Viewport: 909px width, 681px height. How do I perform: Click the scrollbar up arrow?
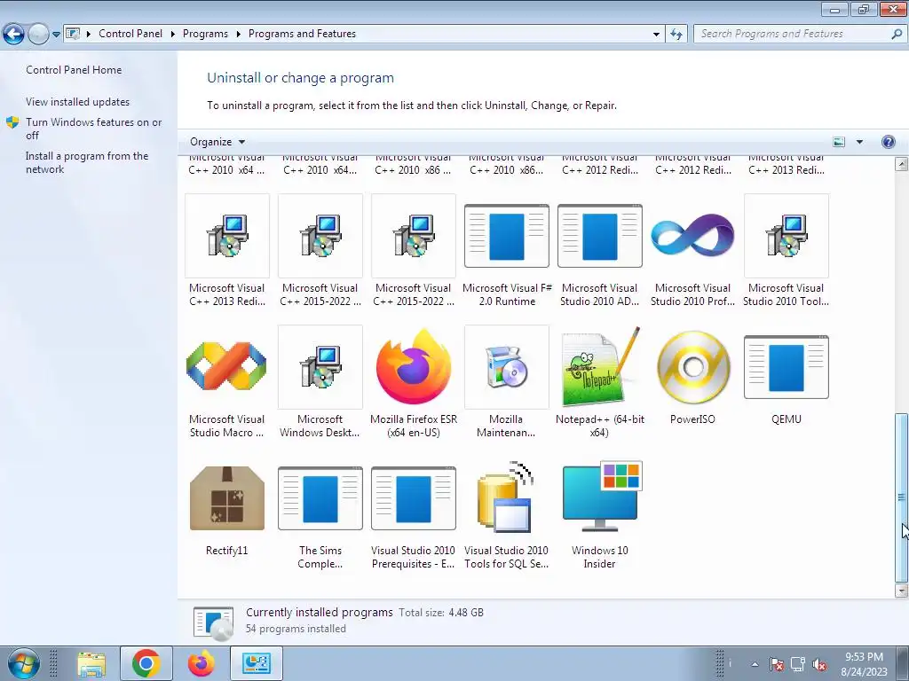click(x=901, y=164)
